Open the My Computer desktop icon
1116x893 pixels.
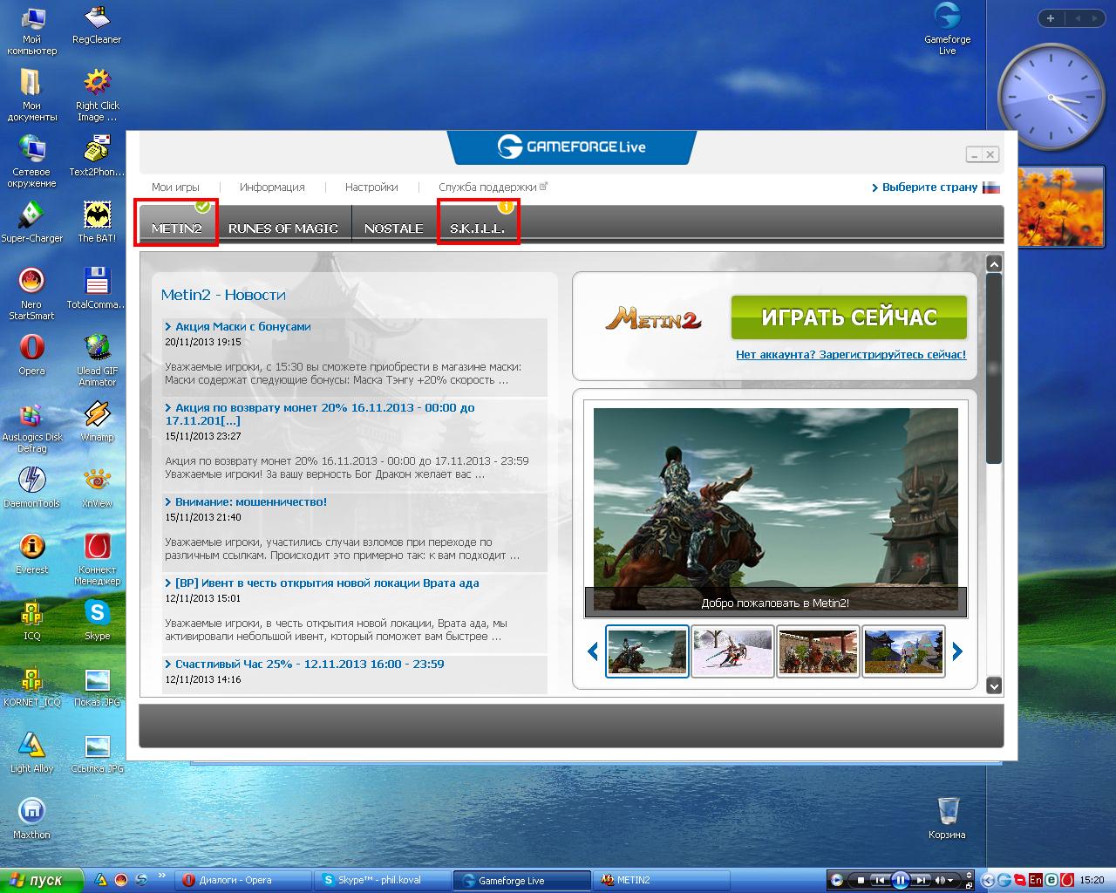31,31
